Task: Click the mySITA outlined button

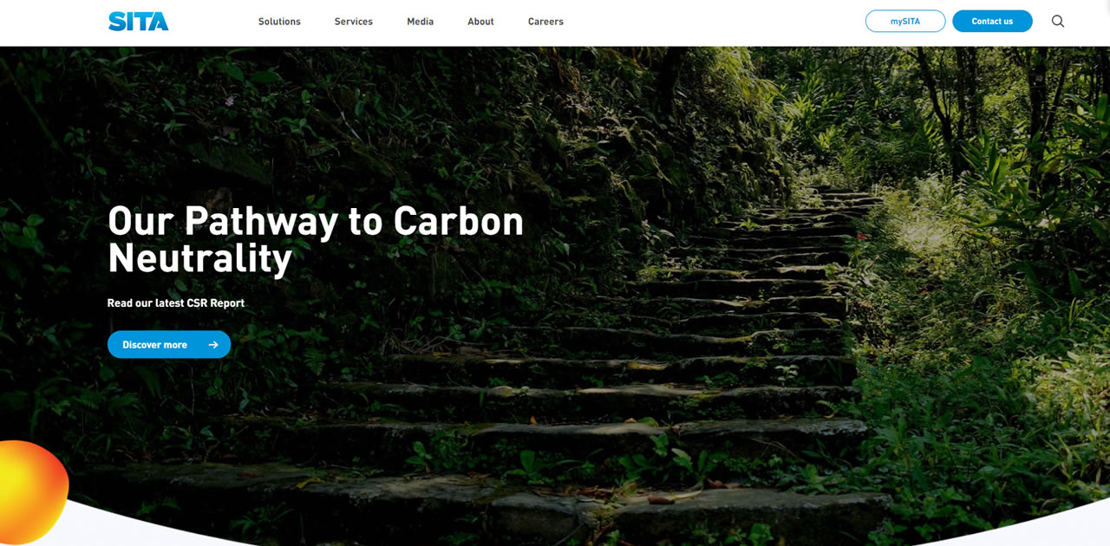Action: [905, 22]
